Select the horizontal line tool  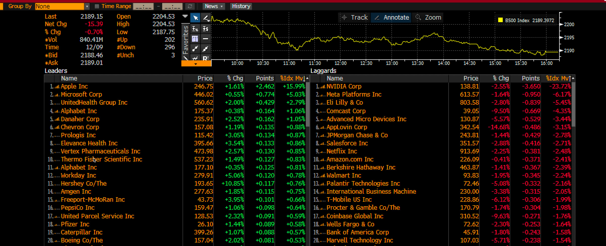[206, 39]
